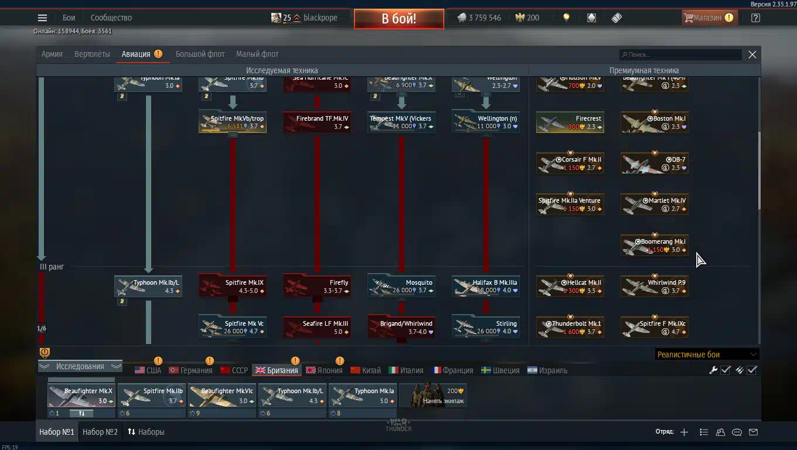Open Наборы presets dropdown
Image resolution: width=797 pixels, height=450 pixels.
click(x=146, y=432)
